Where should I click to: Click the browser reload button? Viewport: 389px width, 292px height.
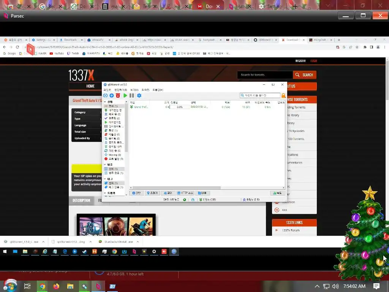(x=17, y=47)
